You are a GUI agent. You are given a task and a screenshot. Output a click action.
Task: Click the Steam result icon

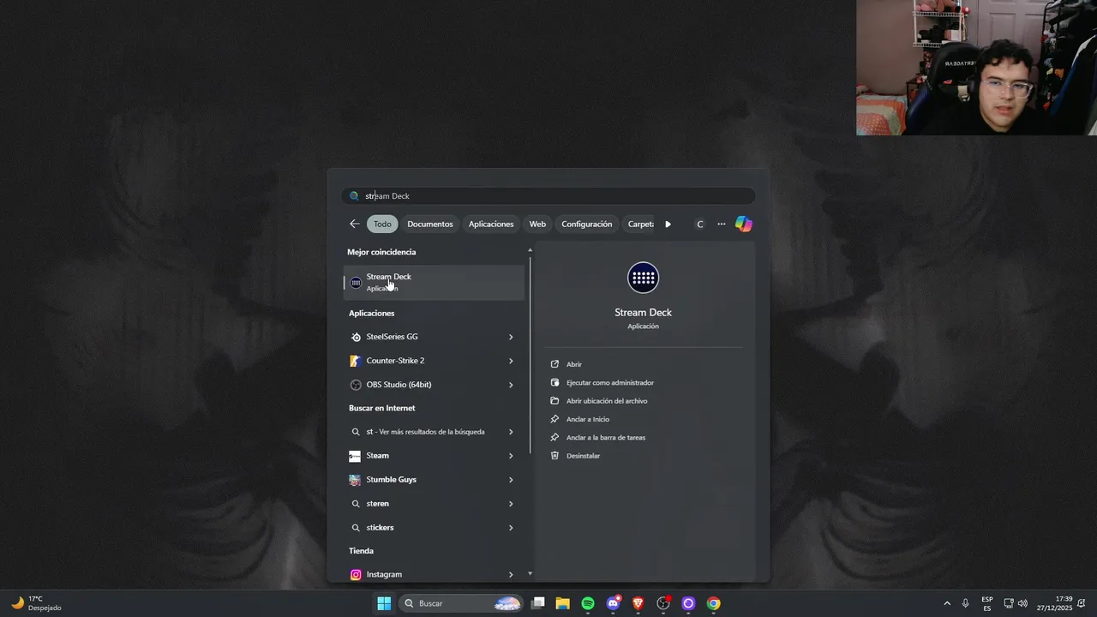[x=355, y=456]
